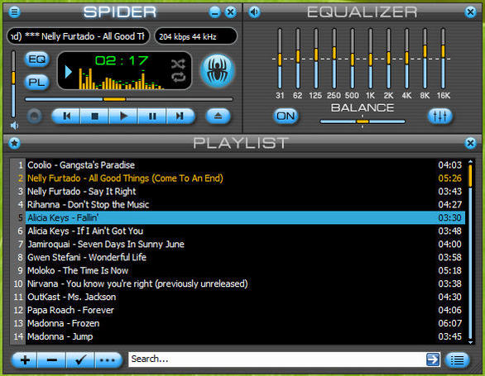Viewport: 485px width, 376px height.
Task: Open selection menu checkmark button
Action: [80, 360]
